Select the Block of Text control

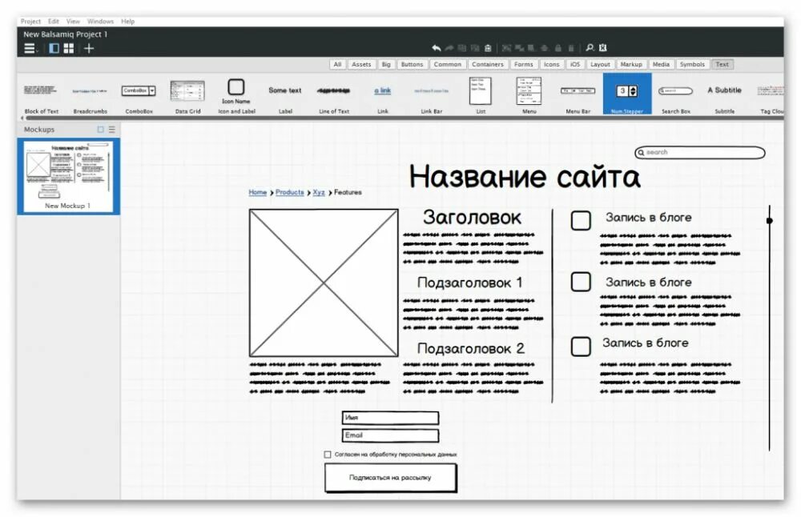tap(42, 95)
